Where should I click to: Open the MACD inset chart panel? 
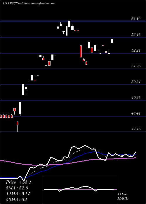click(80, 189)
